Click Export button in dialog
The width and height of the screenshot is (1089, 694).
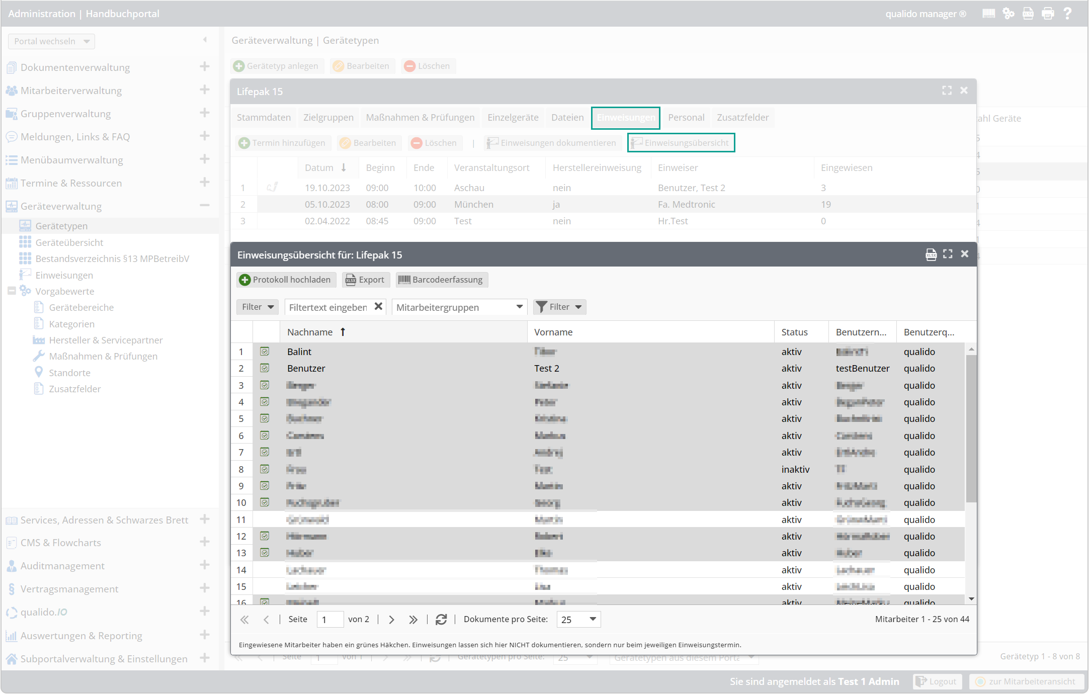(x=366, y=280)
